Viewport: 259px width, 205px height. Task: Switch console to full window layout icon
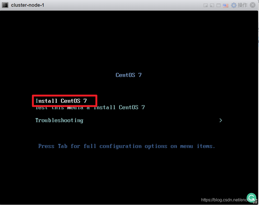[x=218, y=5]
